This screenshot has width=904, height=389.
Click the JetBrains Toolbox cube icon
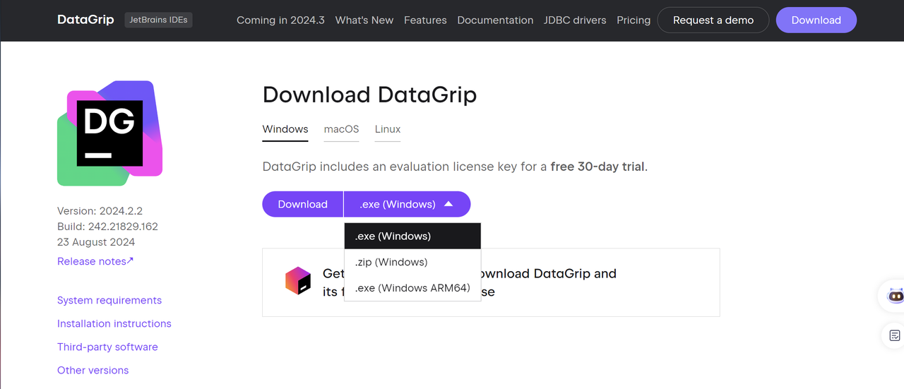pyautogui.click(x=298, y=281)
